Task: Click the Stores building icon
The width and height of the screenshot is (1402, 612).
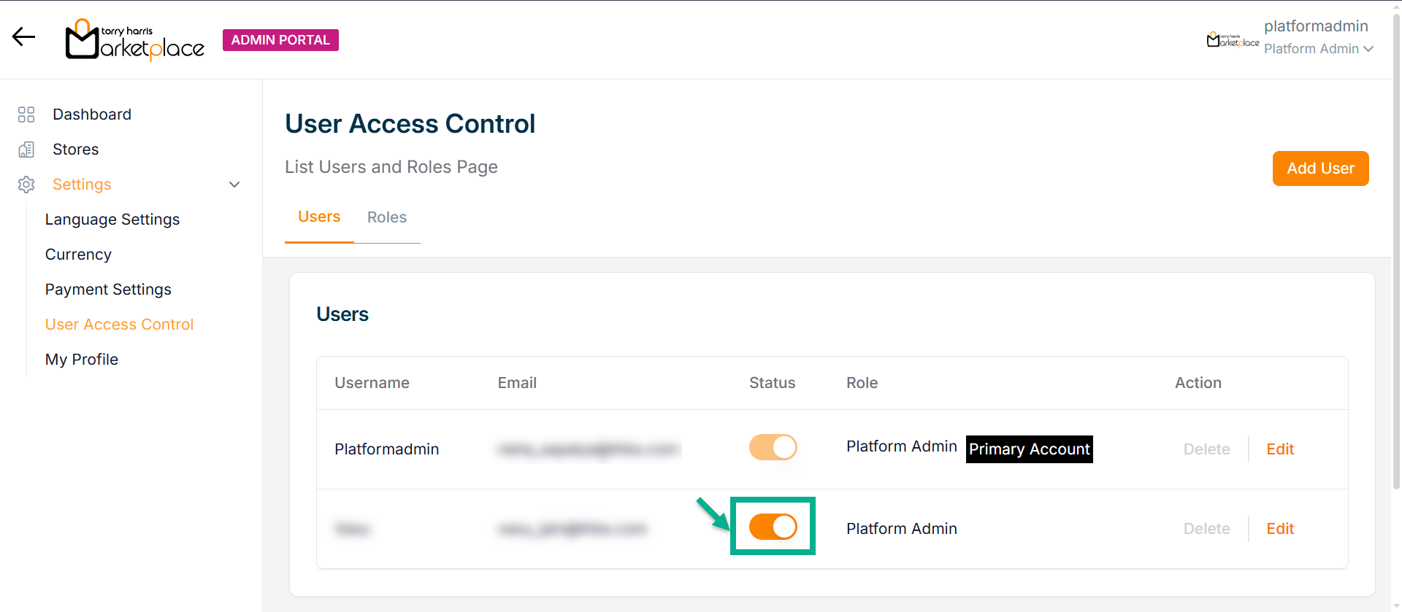Action: tap(26, 150)
